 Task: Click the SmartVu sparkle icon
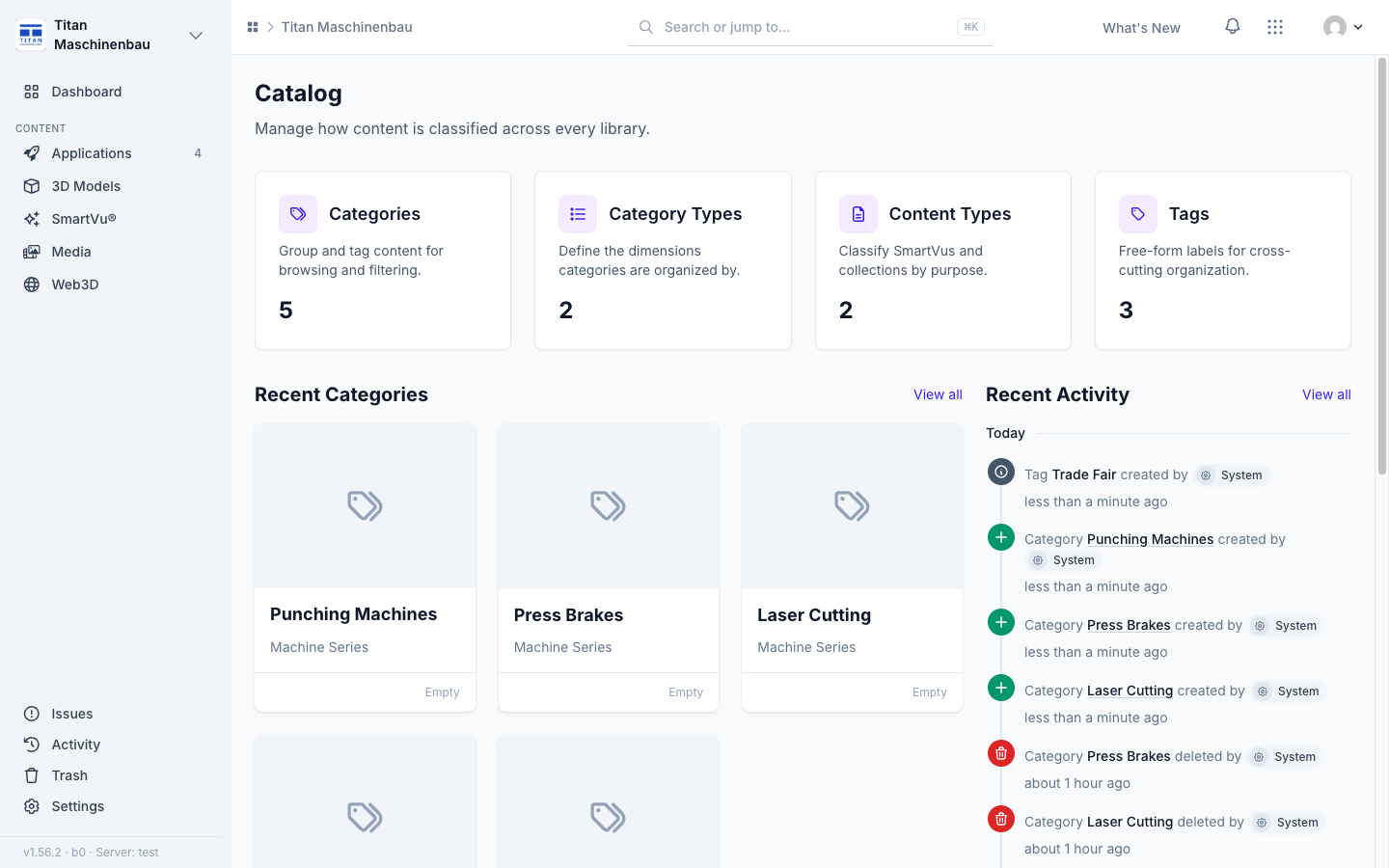coord(32,219)
